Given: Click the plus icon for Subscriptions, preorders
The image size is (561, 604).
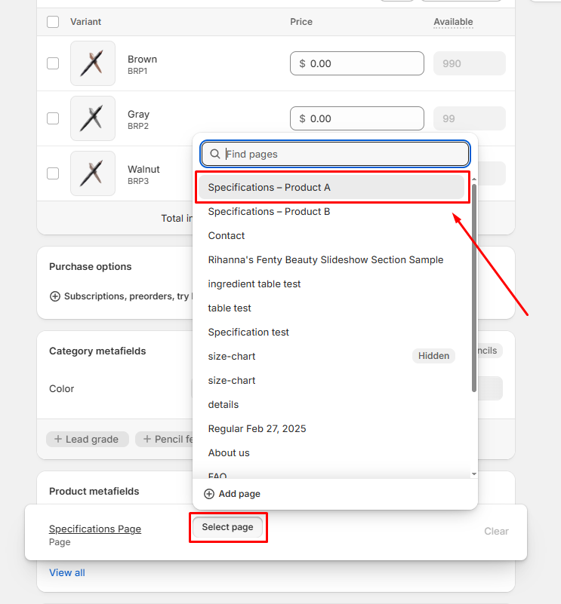Looking at the screenshot, I should (55, 296).
